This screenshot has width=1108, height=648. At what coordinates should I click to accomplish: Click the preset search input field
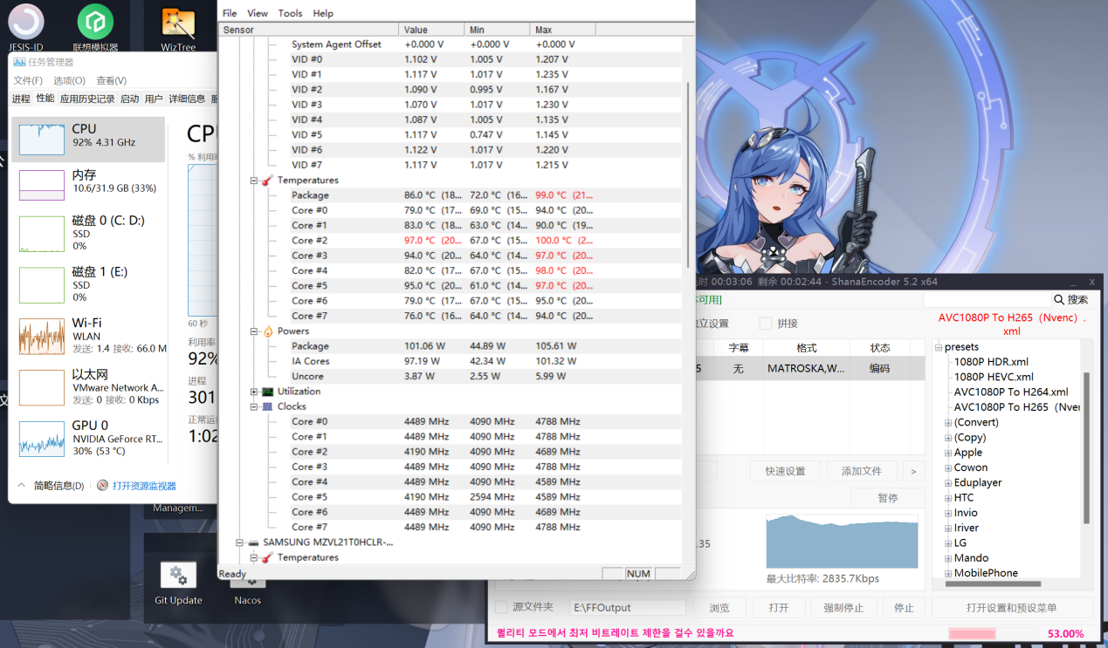(987, 299)
